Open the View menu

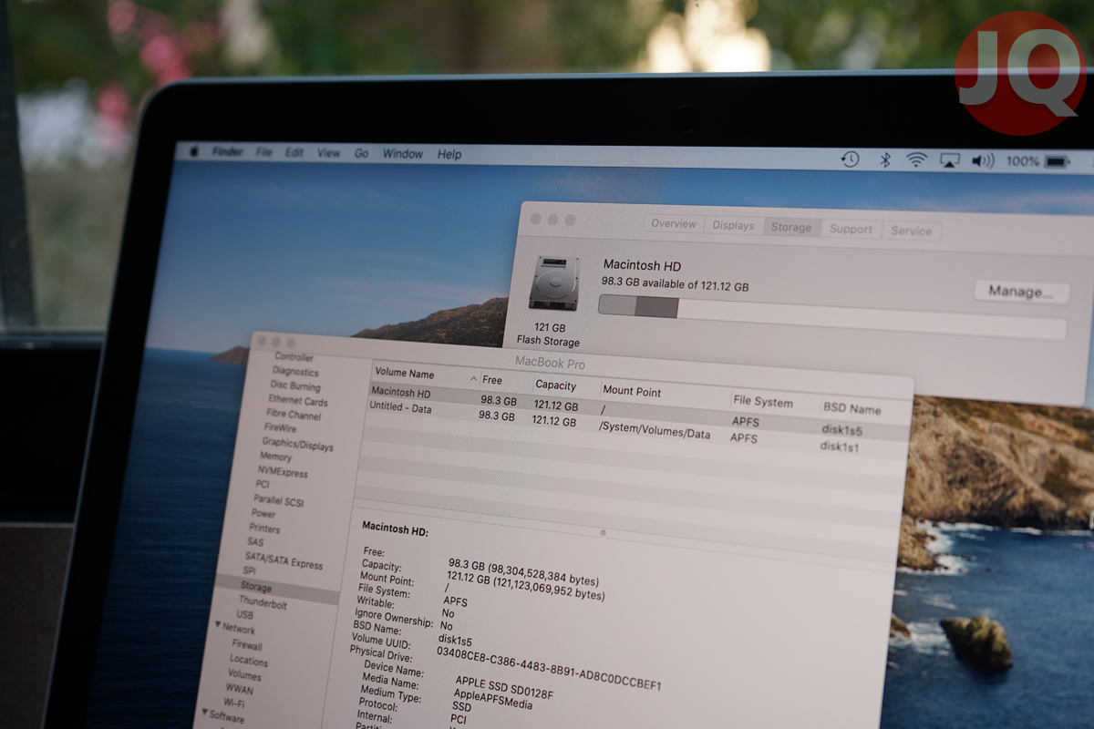coord(328,153)
